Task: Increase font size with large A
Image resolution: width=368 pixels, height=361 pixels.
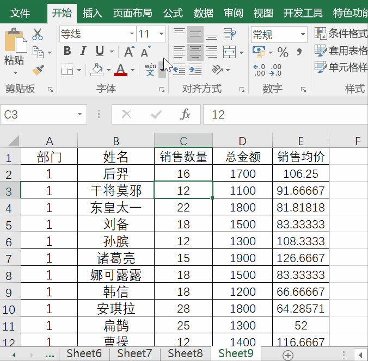Action: point(130,51)
